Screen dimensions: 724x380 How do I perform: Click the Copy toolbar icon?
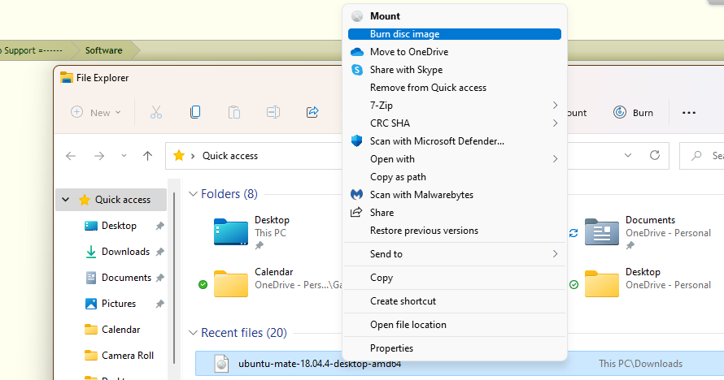coord(195,112)
